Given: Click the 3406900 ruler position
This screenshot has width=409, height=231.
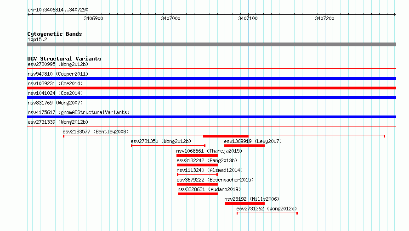Looking at the screenshot, I should (93, 18).
